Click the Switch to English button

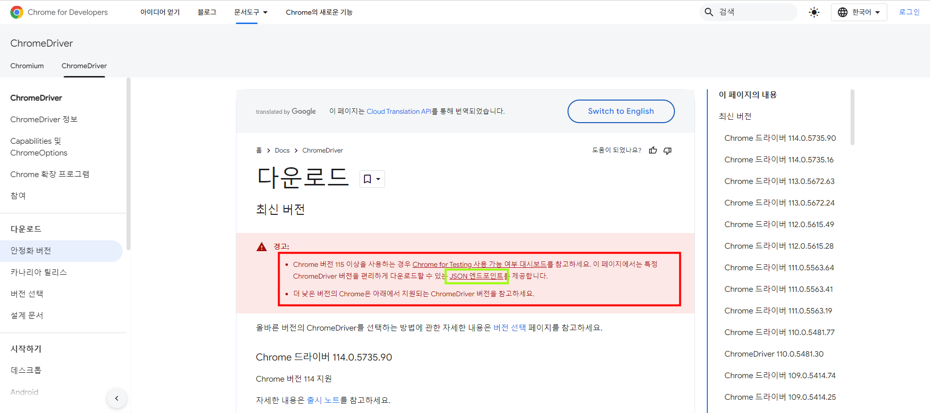coord(621,111)
